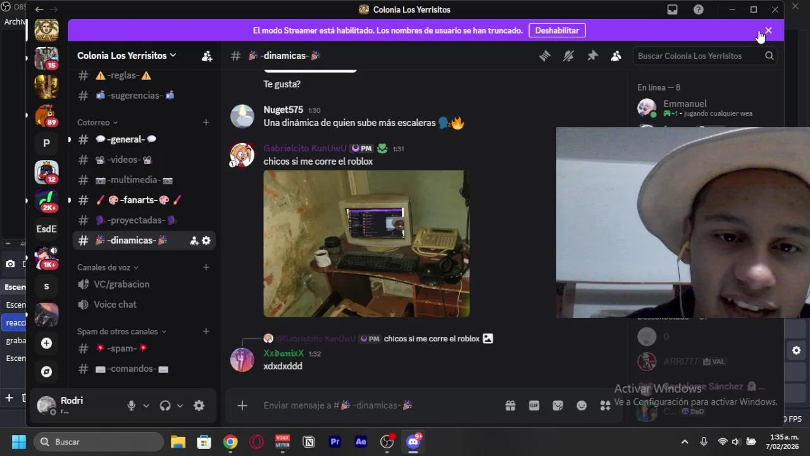Viewport: 810px width, 456px height.
Task: Click Gabrielcito KunUwU username
Action: pos(305,148)
